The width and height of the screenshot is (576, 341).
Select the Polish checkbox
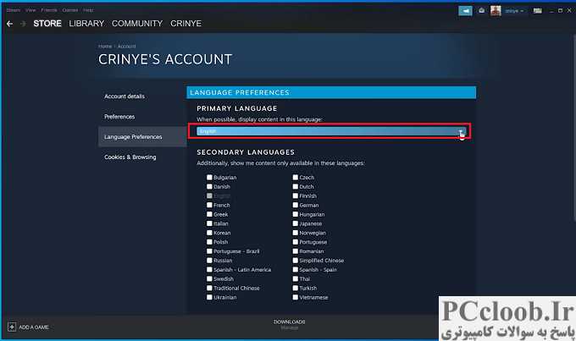coord(209,242)
